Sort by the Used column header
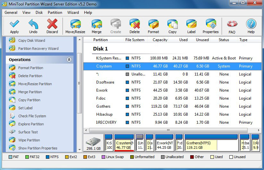Image resolution: width=264 pixels, height=170 pixels. (x=179, y=40)
